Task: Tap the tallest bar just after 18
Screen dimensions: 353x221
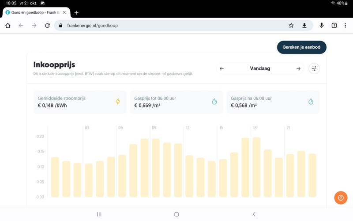Action: tap(256, 167)
